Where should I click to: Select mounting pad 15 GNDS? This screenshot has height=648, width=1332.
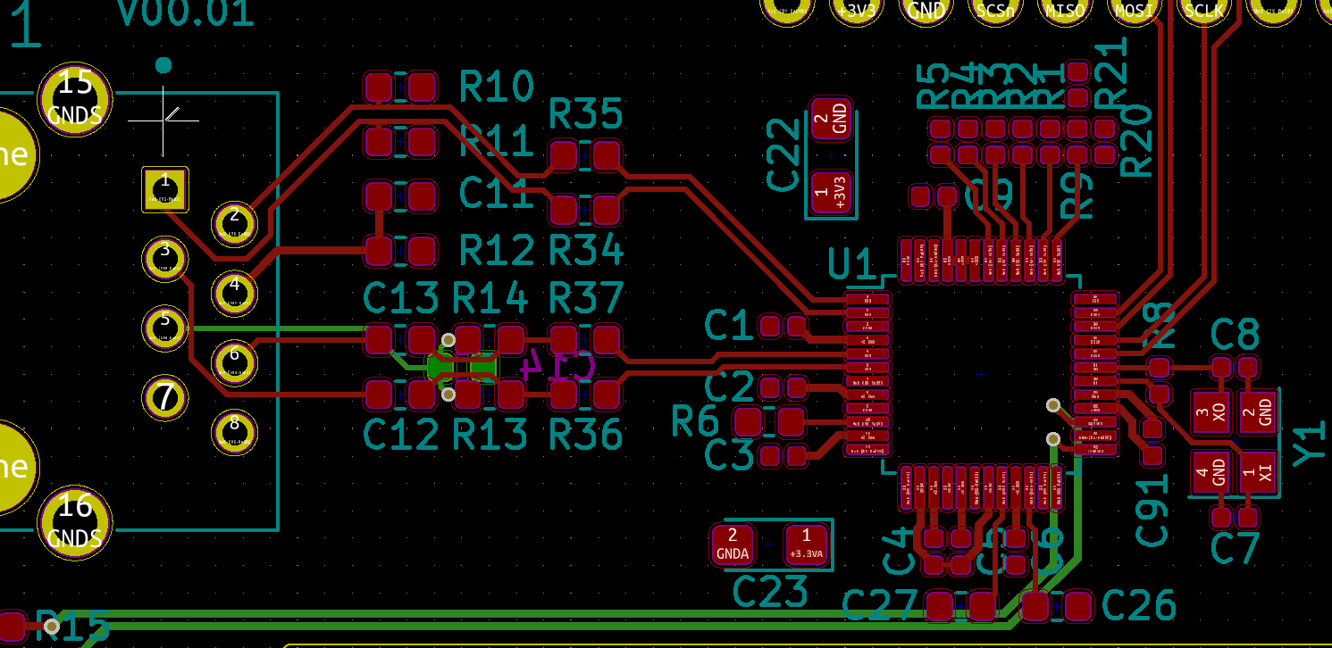[x=75, y=99]
